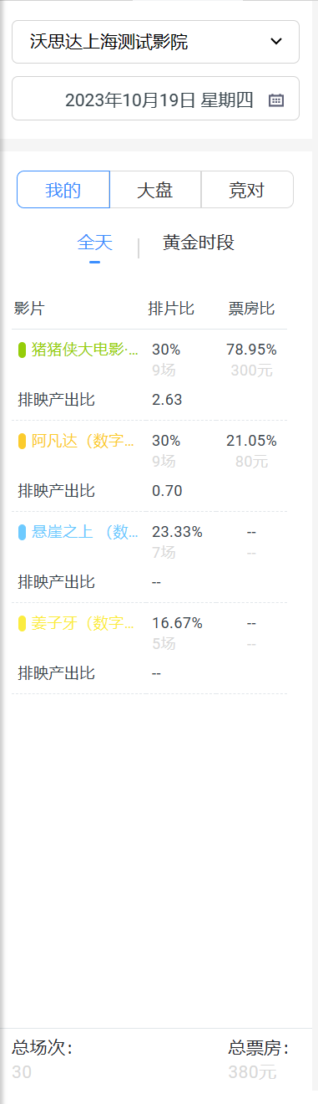The image size is (318, 1104).
Task: Select the 黄金时段 tab
Action: pos(199,243)
